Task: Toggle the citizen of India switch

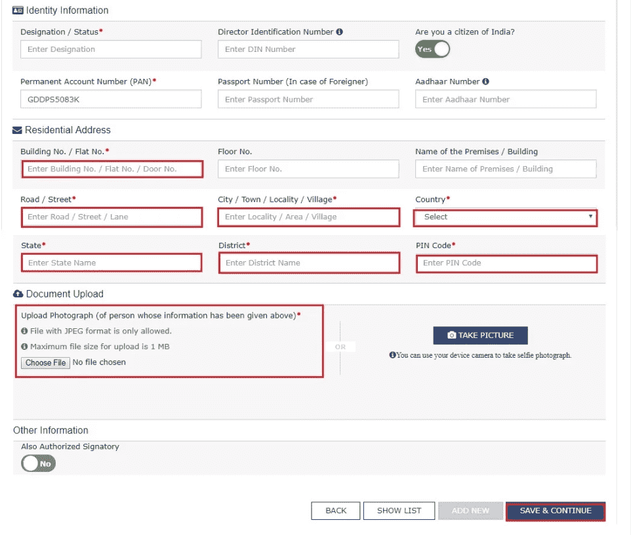Action: (x=432, y=49)
